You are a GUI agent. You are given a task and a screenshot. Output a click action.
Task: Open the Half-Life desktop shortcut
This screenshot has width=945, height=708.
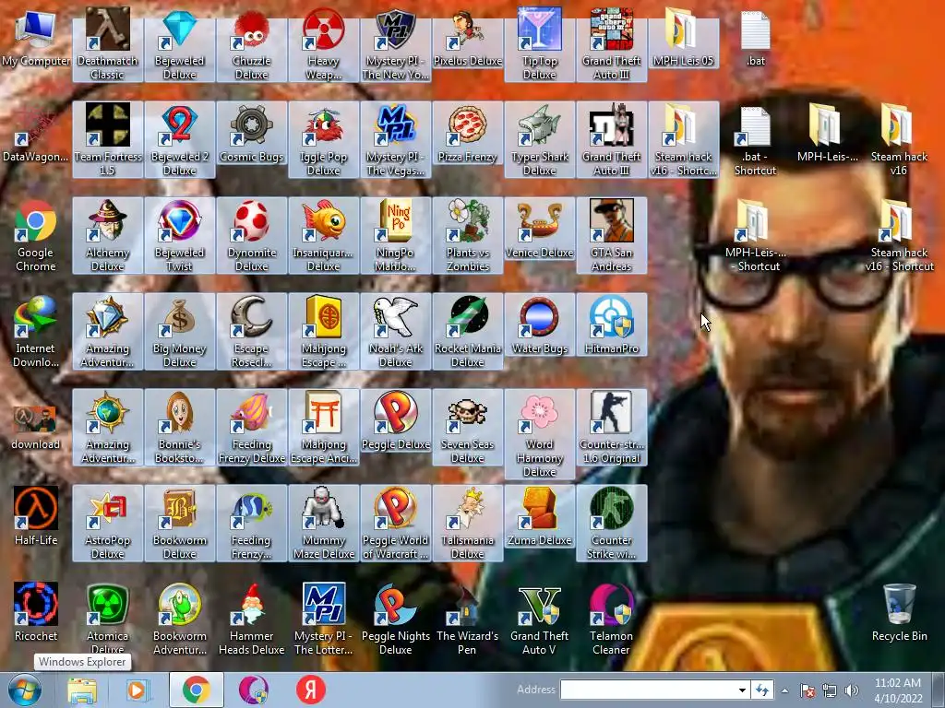pos(36,516)
